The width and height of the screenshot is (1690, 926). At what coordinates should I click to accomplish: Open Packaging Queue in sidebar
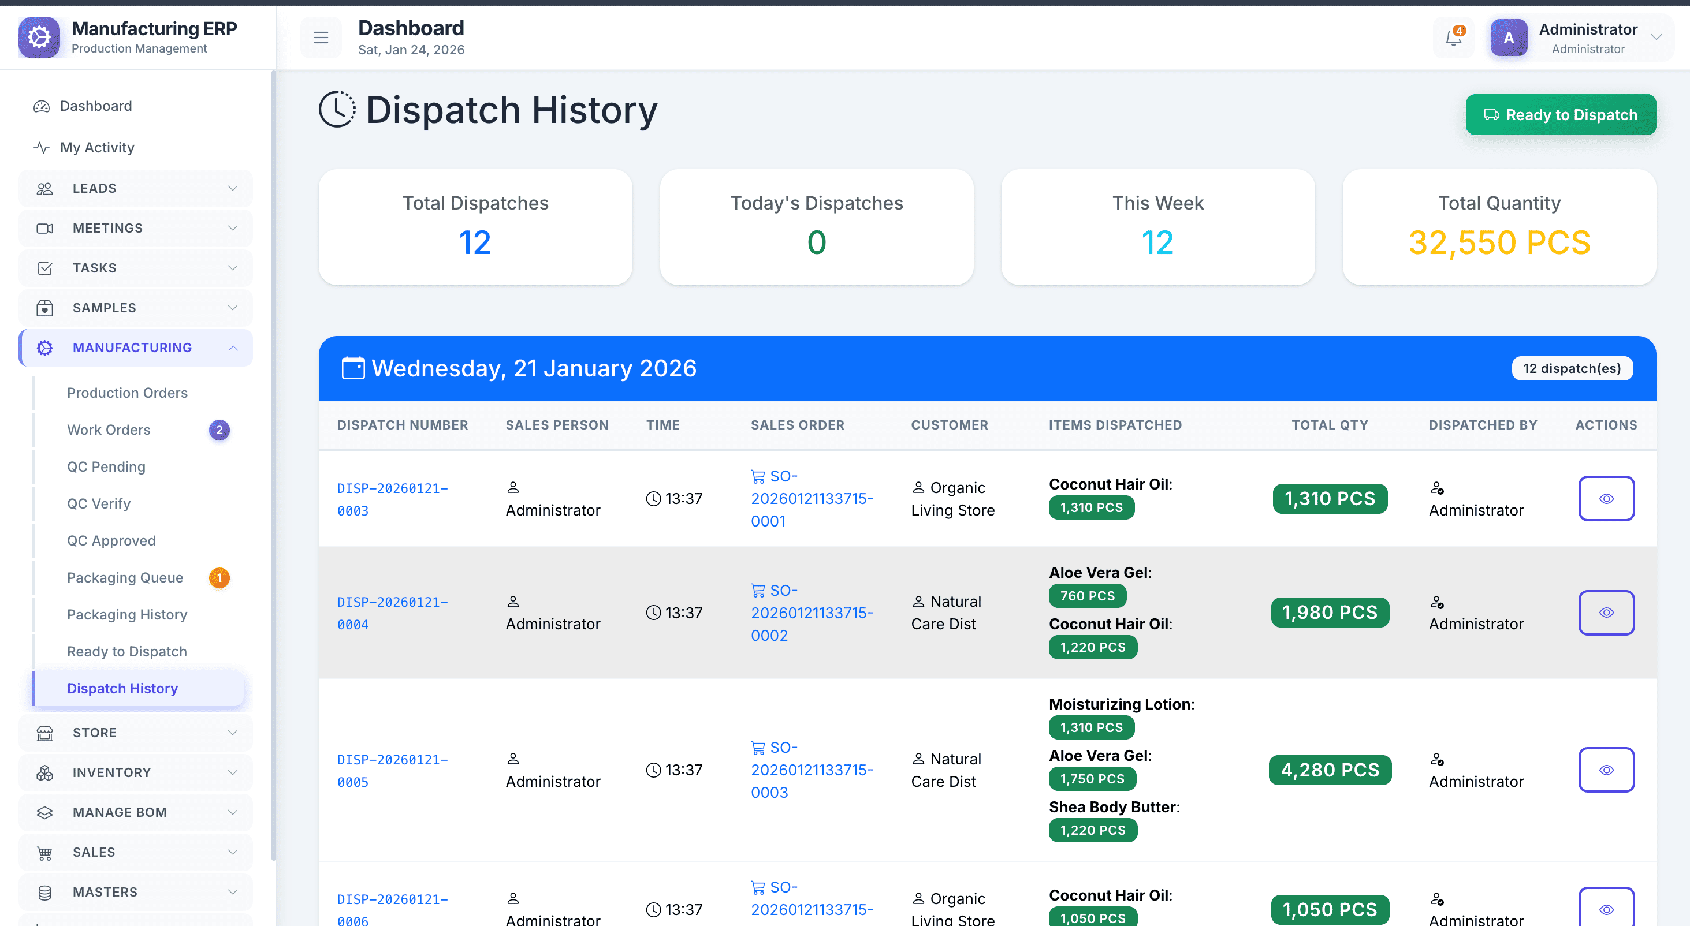125,578
